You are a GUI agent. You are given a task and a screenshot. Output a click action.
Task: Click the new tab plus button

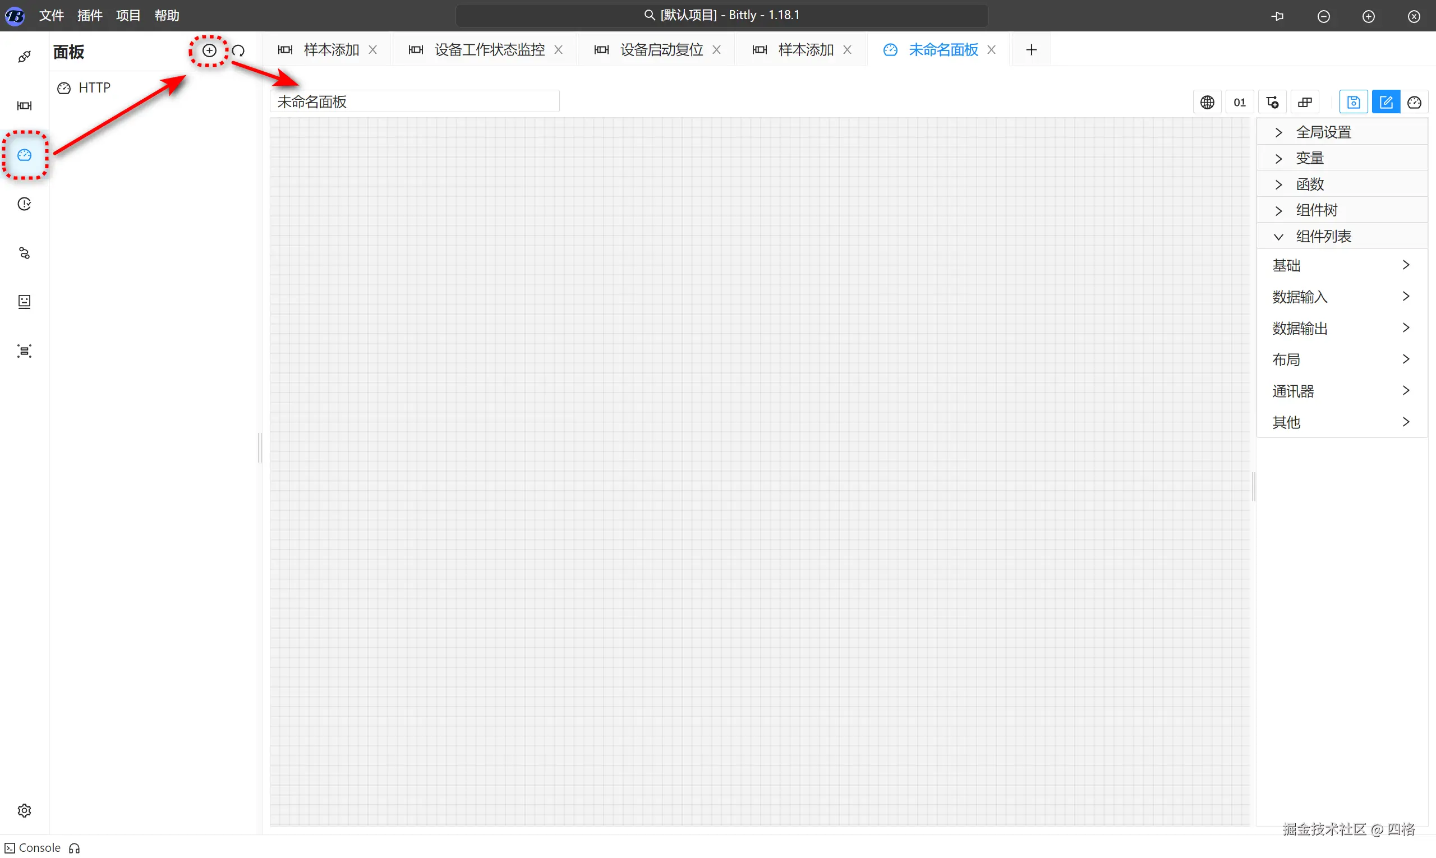tap(1031, 50)
